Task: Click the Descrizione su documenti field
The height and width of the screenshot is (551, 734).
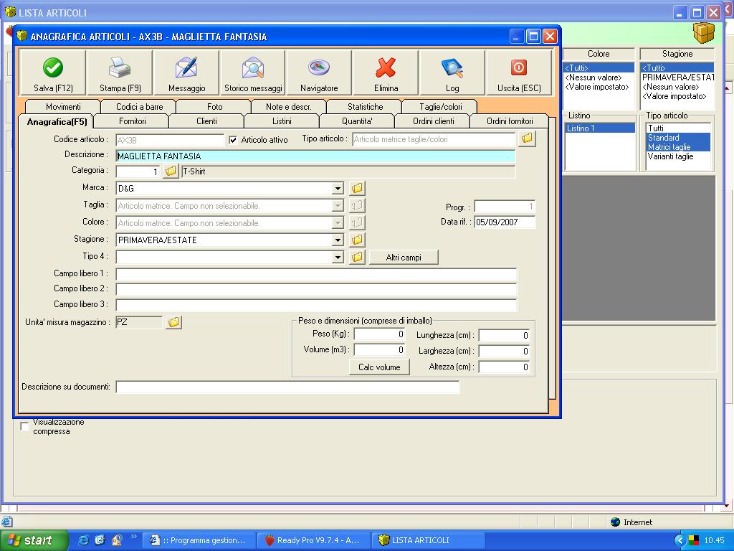Action: pyautogui.click(x=287, y=387)
